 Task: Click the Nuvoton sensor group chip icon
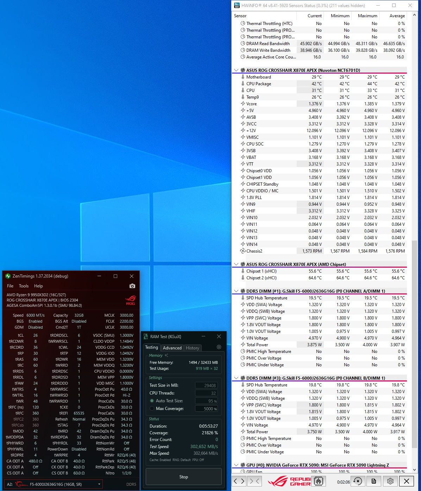point(243,70)
